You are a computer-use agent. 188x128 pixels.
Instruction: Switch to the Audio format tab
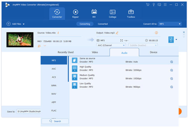tap(124, 53)
